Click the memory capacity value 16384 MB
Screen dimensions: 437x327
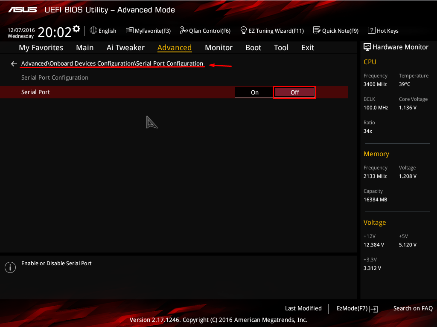[375, 200]
